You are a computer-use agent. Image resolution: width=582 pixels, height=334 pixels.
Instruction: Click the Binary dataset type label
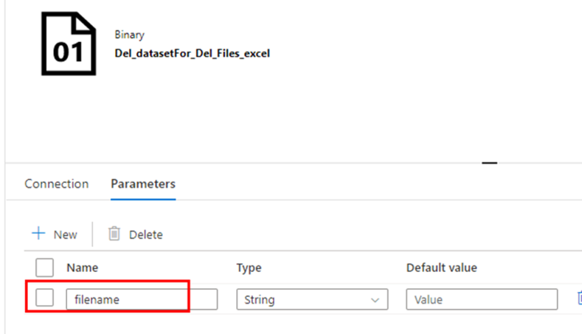point(129,35)
